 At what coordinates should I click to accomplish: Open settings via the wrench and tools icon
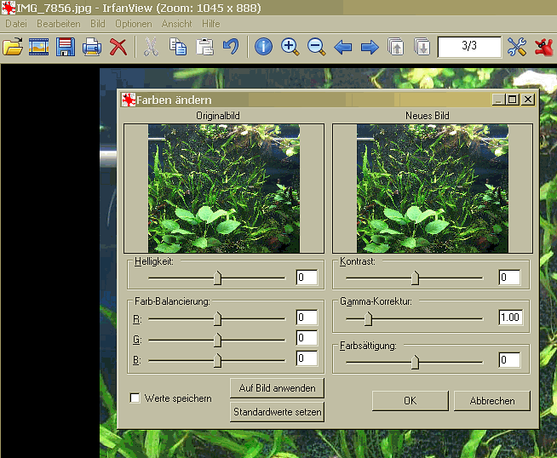click(x=516, y=47)
